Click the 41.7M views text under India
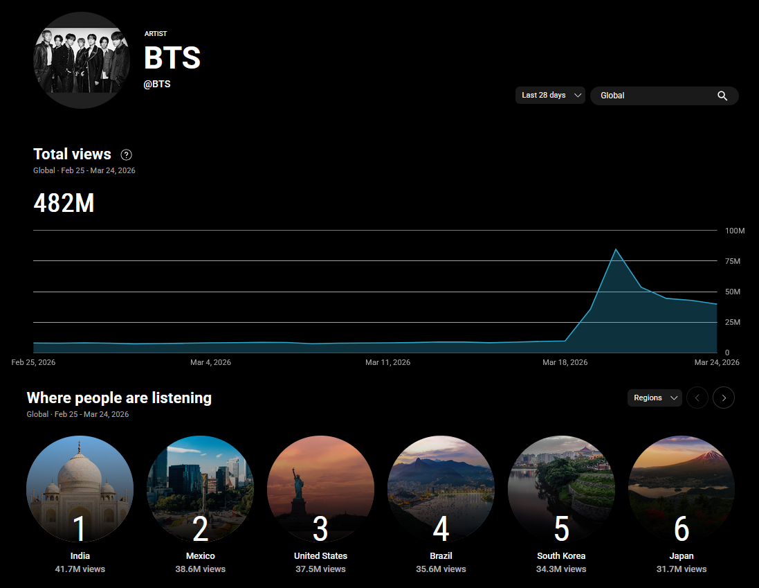This screenshot has width=759, height=588. tap(80, 569)
